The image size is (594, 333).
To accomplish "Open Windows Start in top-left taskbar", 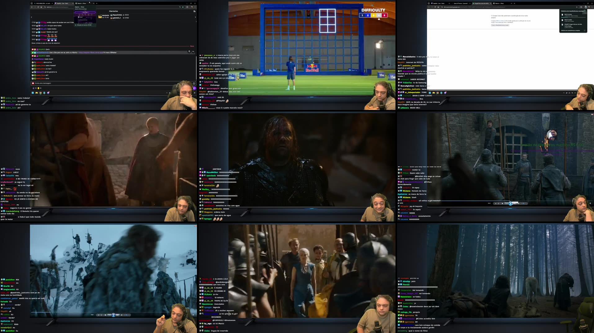I will coord(33,93).
